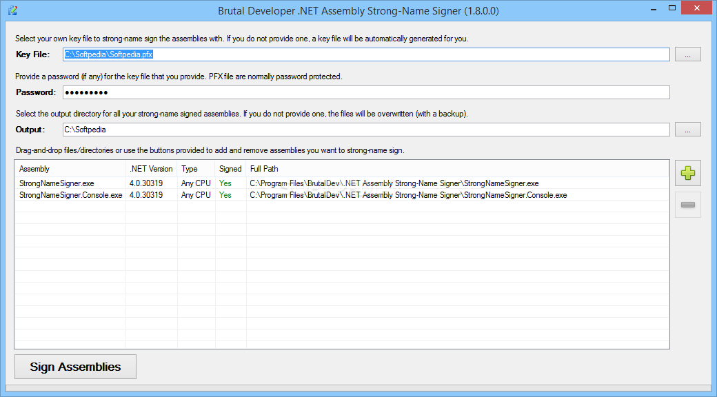Focus the Key File path field

[366, 54]
